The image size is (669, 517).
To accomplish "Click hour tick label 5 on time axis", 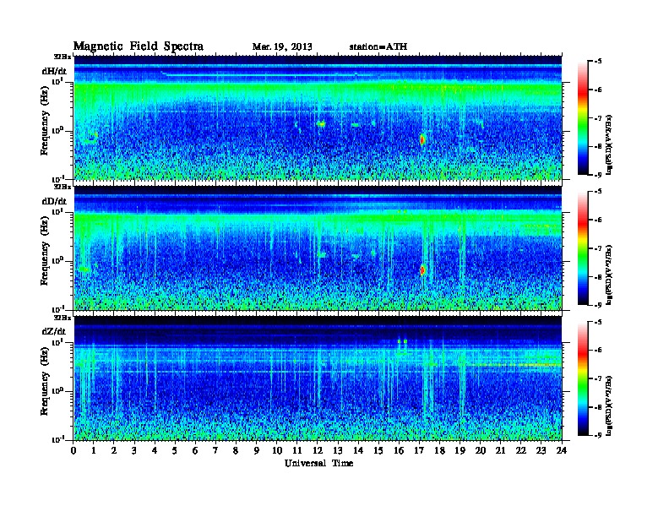I will [x=175, y=450].
